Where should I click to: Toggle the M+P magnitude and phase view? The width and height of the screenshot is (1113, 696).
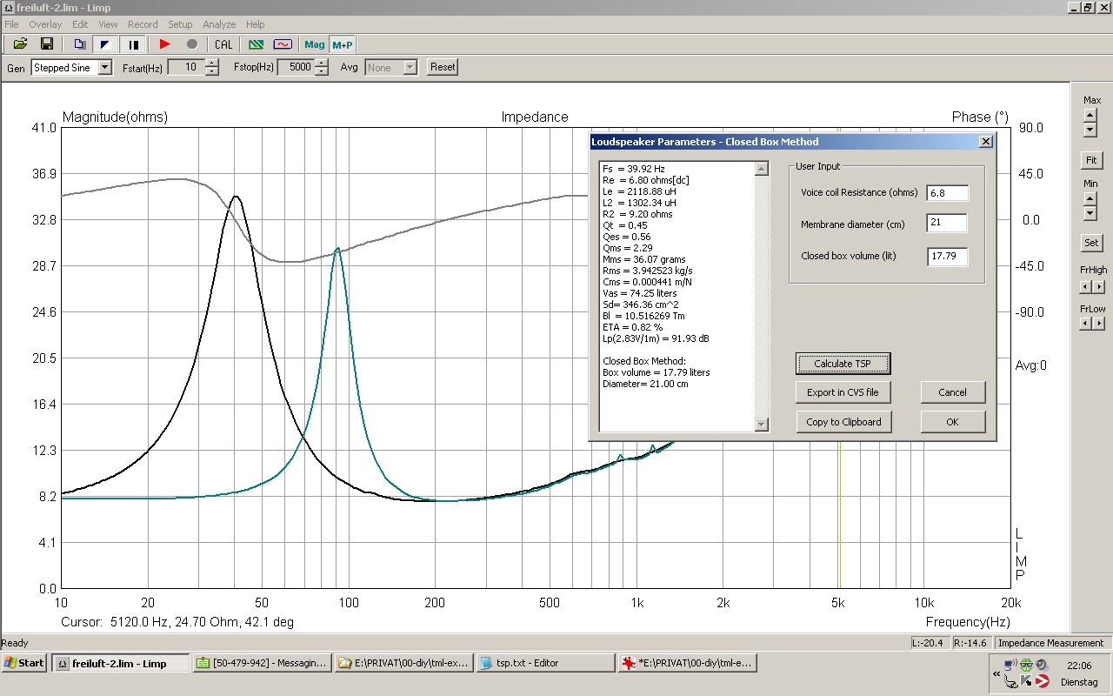(x=342, y=44)
